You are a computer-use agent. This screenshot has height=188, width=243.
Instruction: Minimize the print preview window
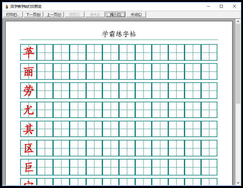208,6
